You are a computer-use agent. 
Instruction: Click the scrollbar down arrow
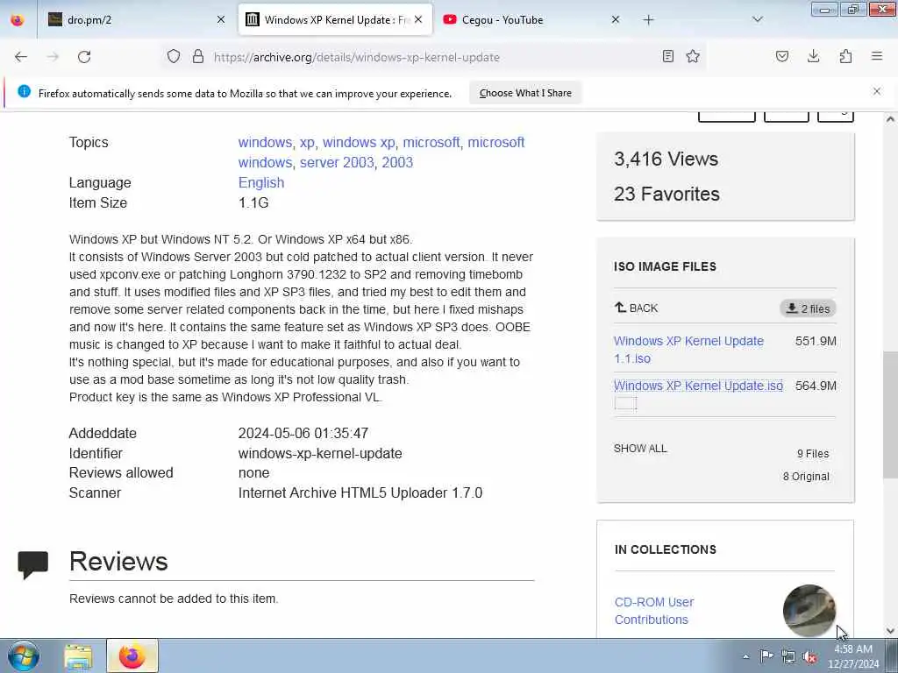click(x=889, y=631)
